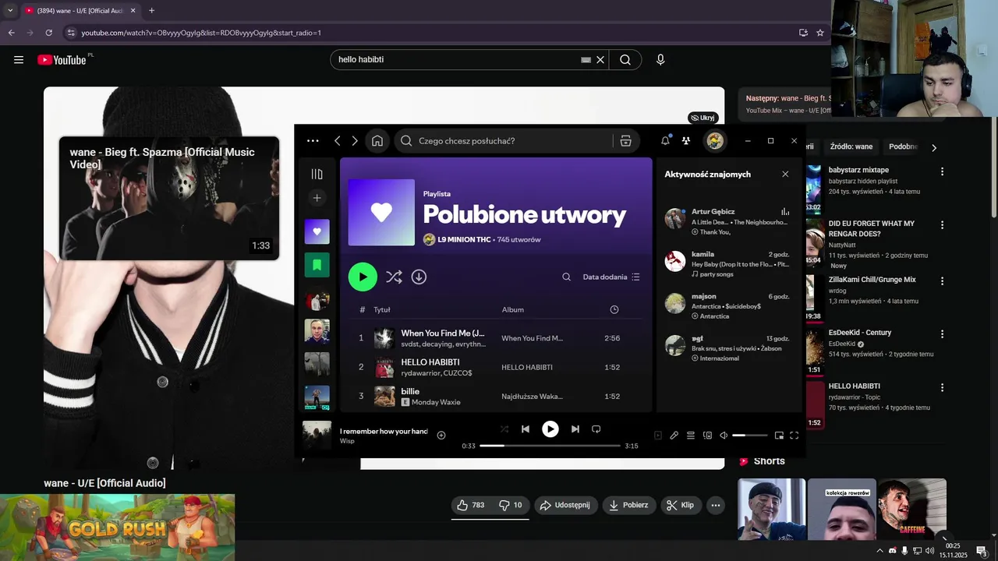The height and width of the screenshot is (561, 998).
Task: Create new playlist with plus button
Action: click(317, 198)
